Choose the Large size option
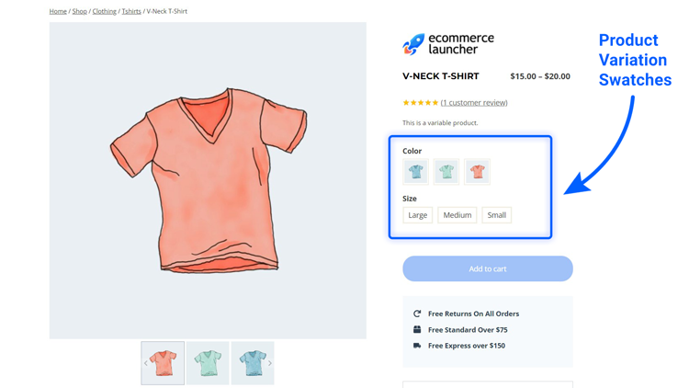Viewport: 689px width, 388px height. pyautogui.click(x=417, y=215)
